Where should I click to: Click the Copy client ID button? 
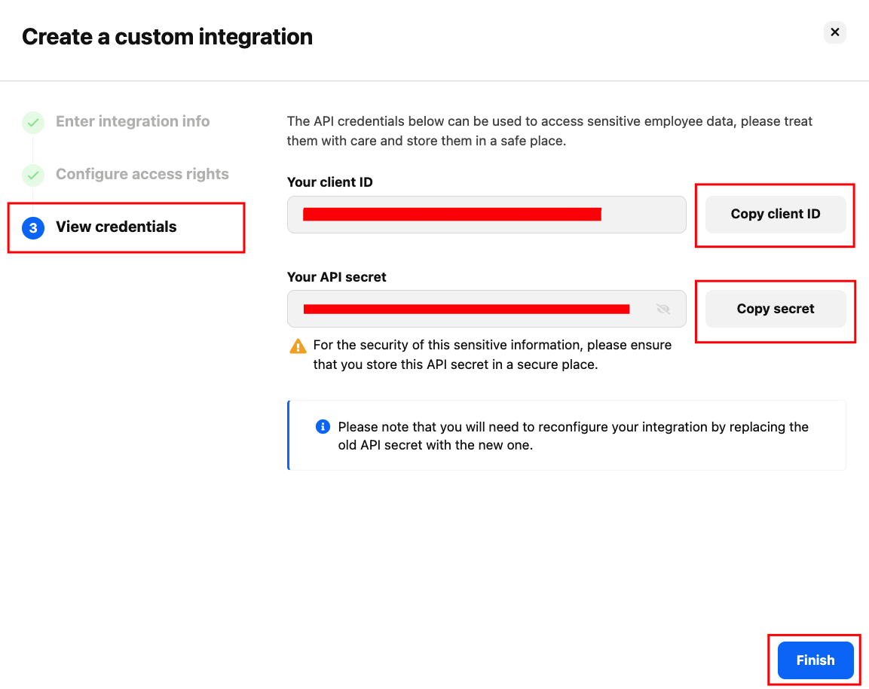(775, 214)
